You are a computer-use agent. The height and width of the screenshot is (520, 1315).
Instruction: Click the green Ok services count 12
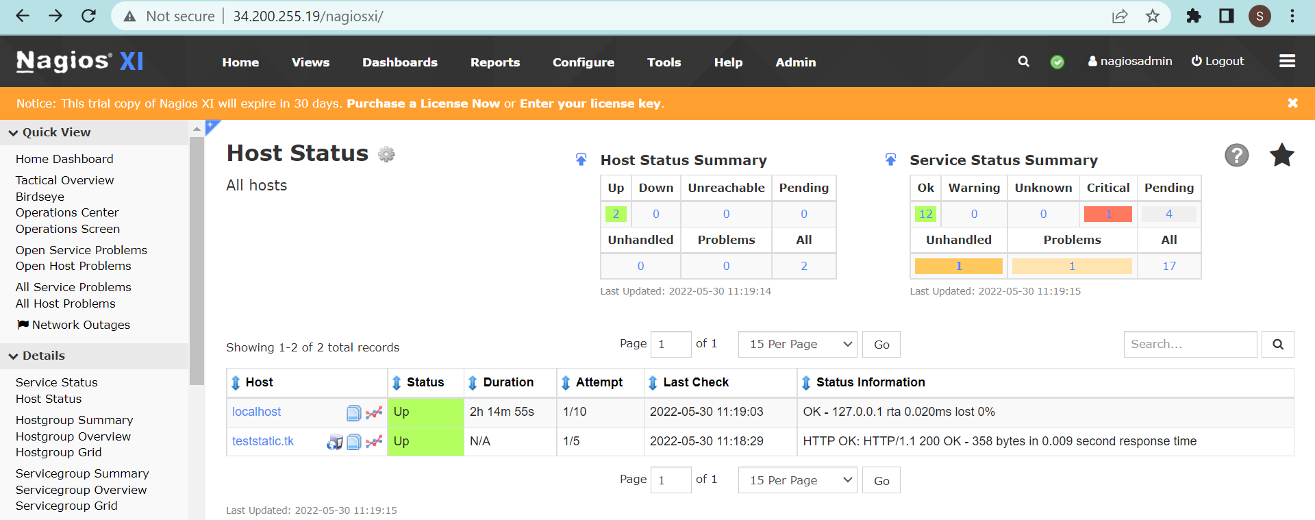click(925, 214)
